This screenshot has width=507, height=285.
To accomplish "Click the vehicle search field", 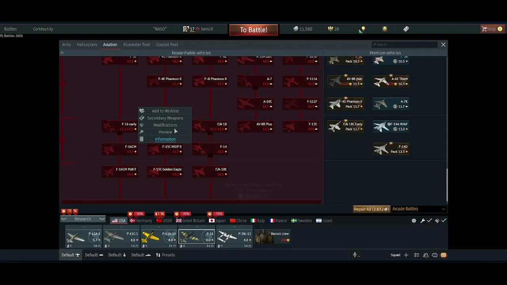I will coord(404,45).
